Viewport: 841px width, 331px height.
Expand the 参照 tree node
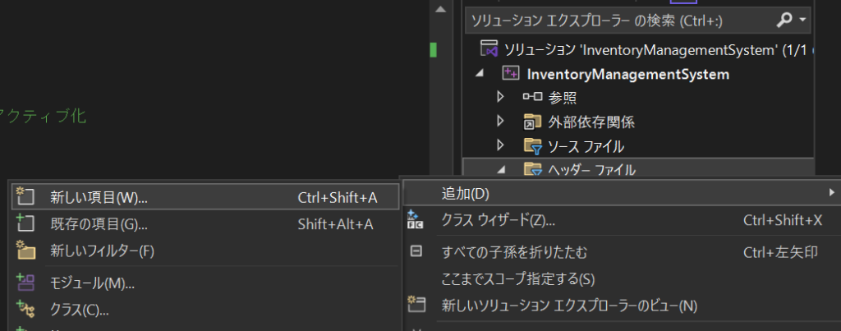(500, 98)
